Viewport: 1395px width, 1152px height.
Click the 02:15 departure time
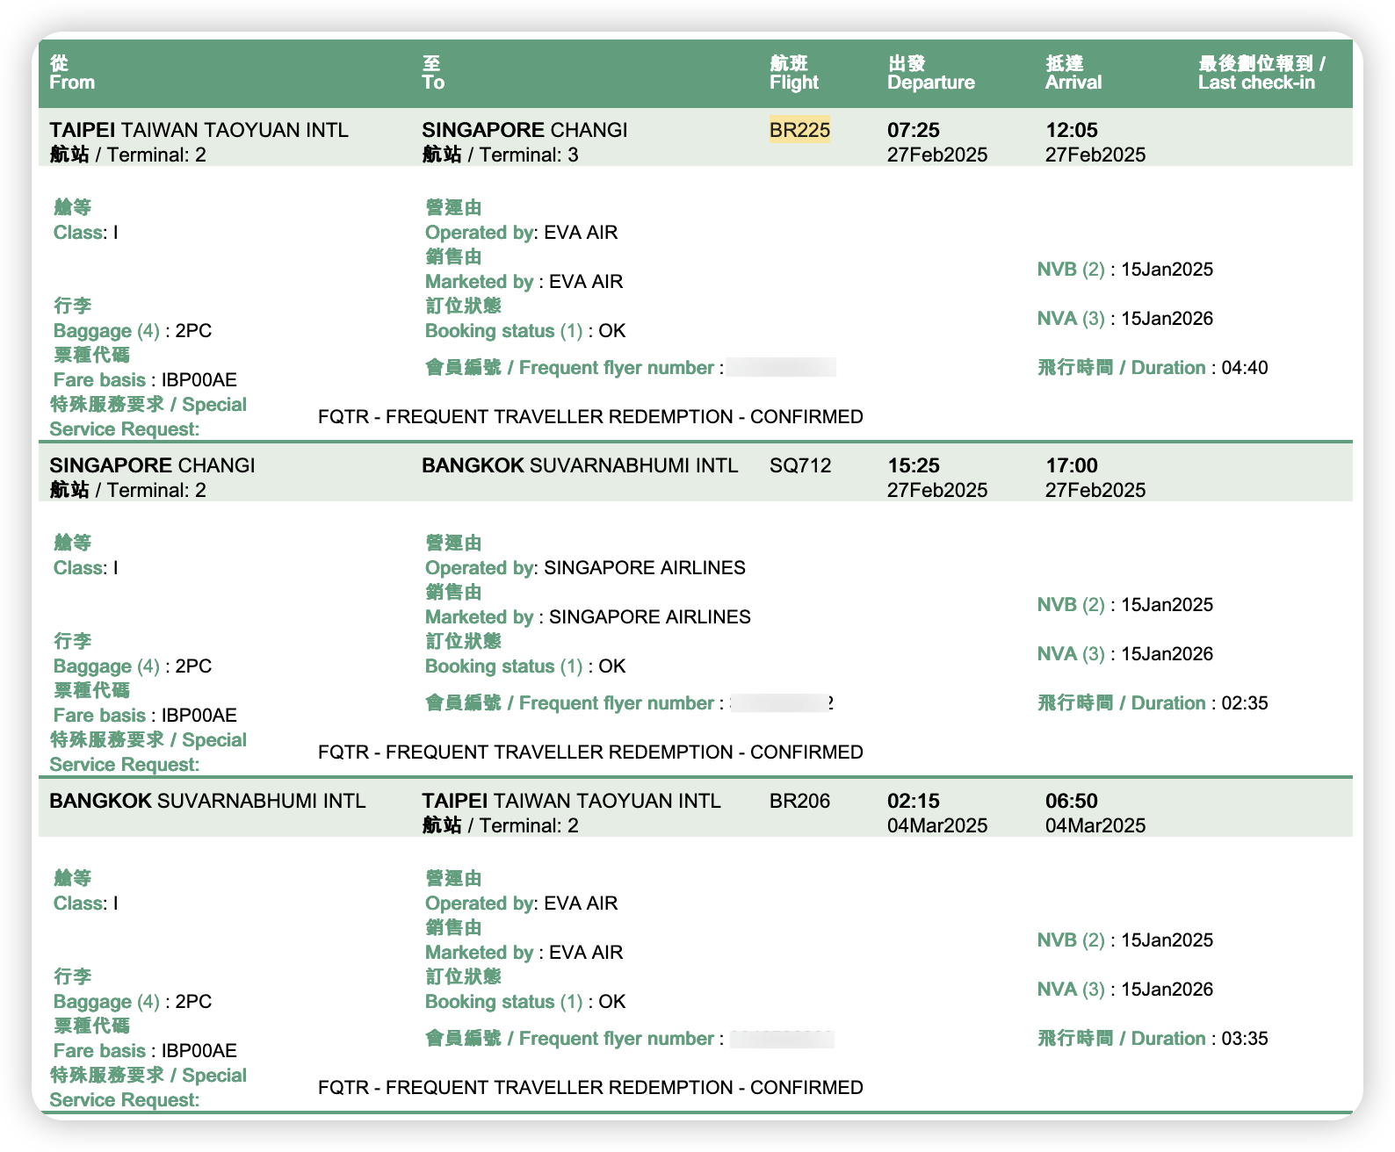coord(913,801)
